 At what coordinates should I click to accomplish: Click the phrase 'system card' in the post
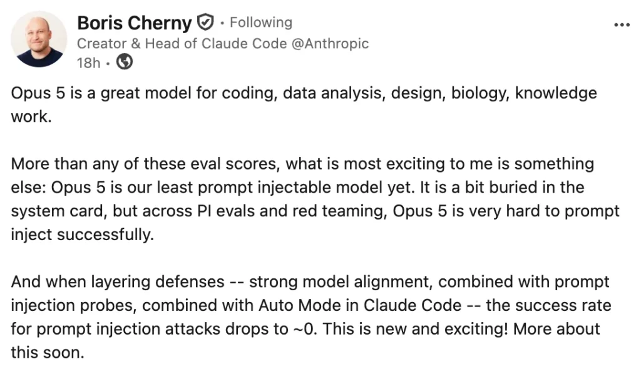[x=59, y=211]
